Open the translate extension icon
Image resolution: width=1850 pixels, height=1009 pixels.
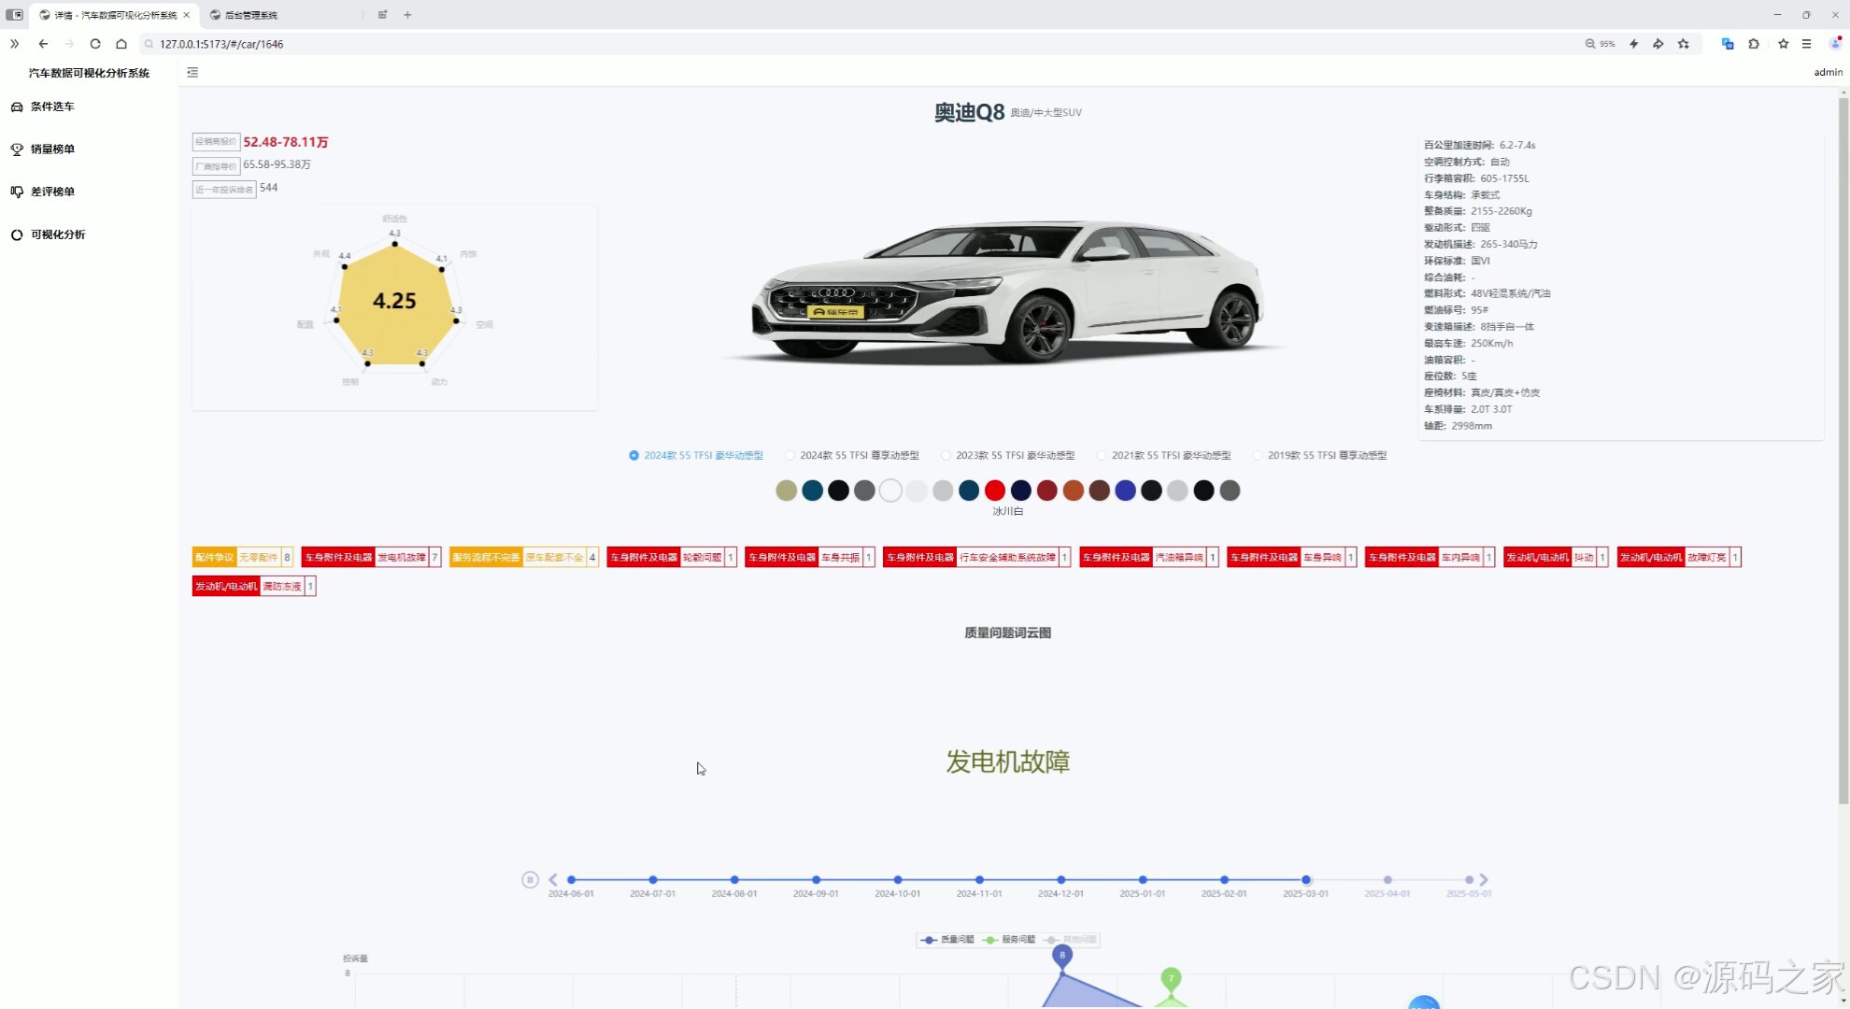pyautogui.click(x=1728, y=44)
